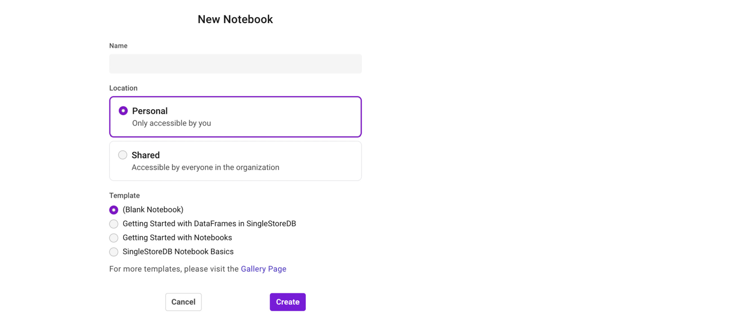Click the "(Blank Notebook)" label text

[153, 210]
